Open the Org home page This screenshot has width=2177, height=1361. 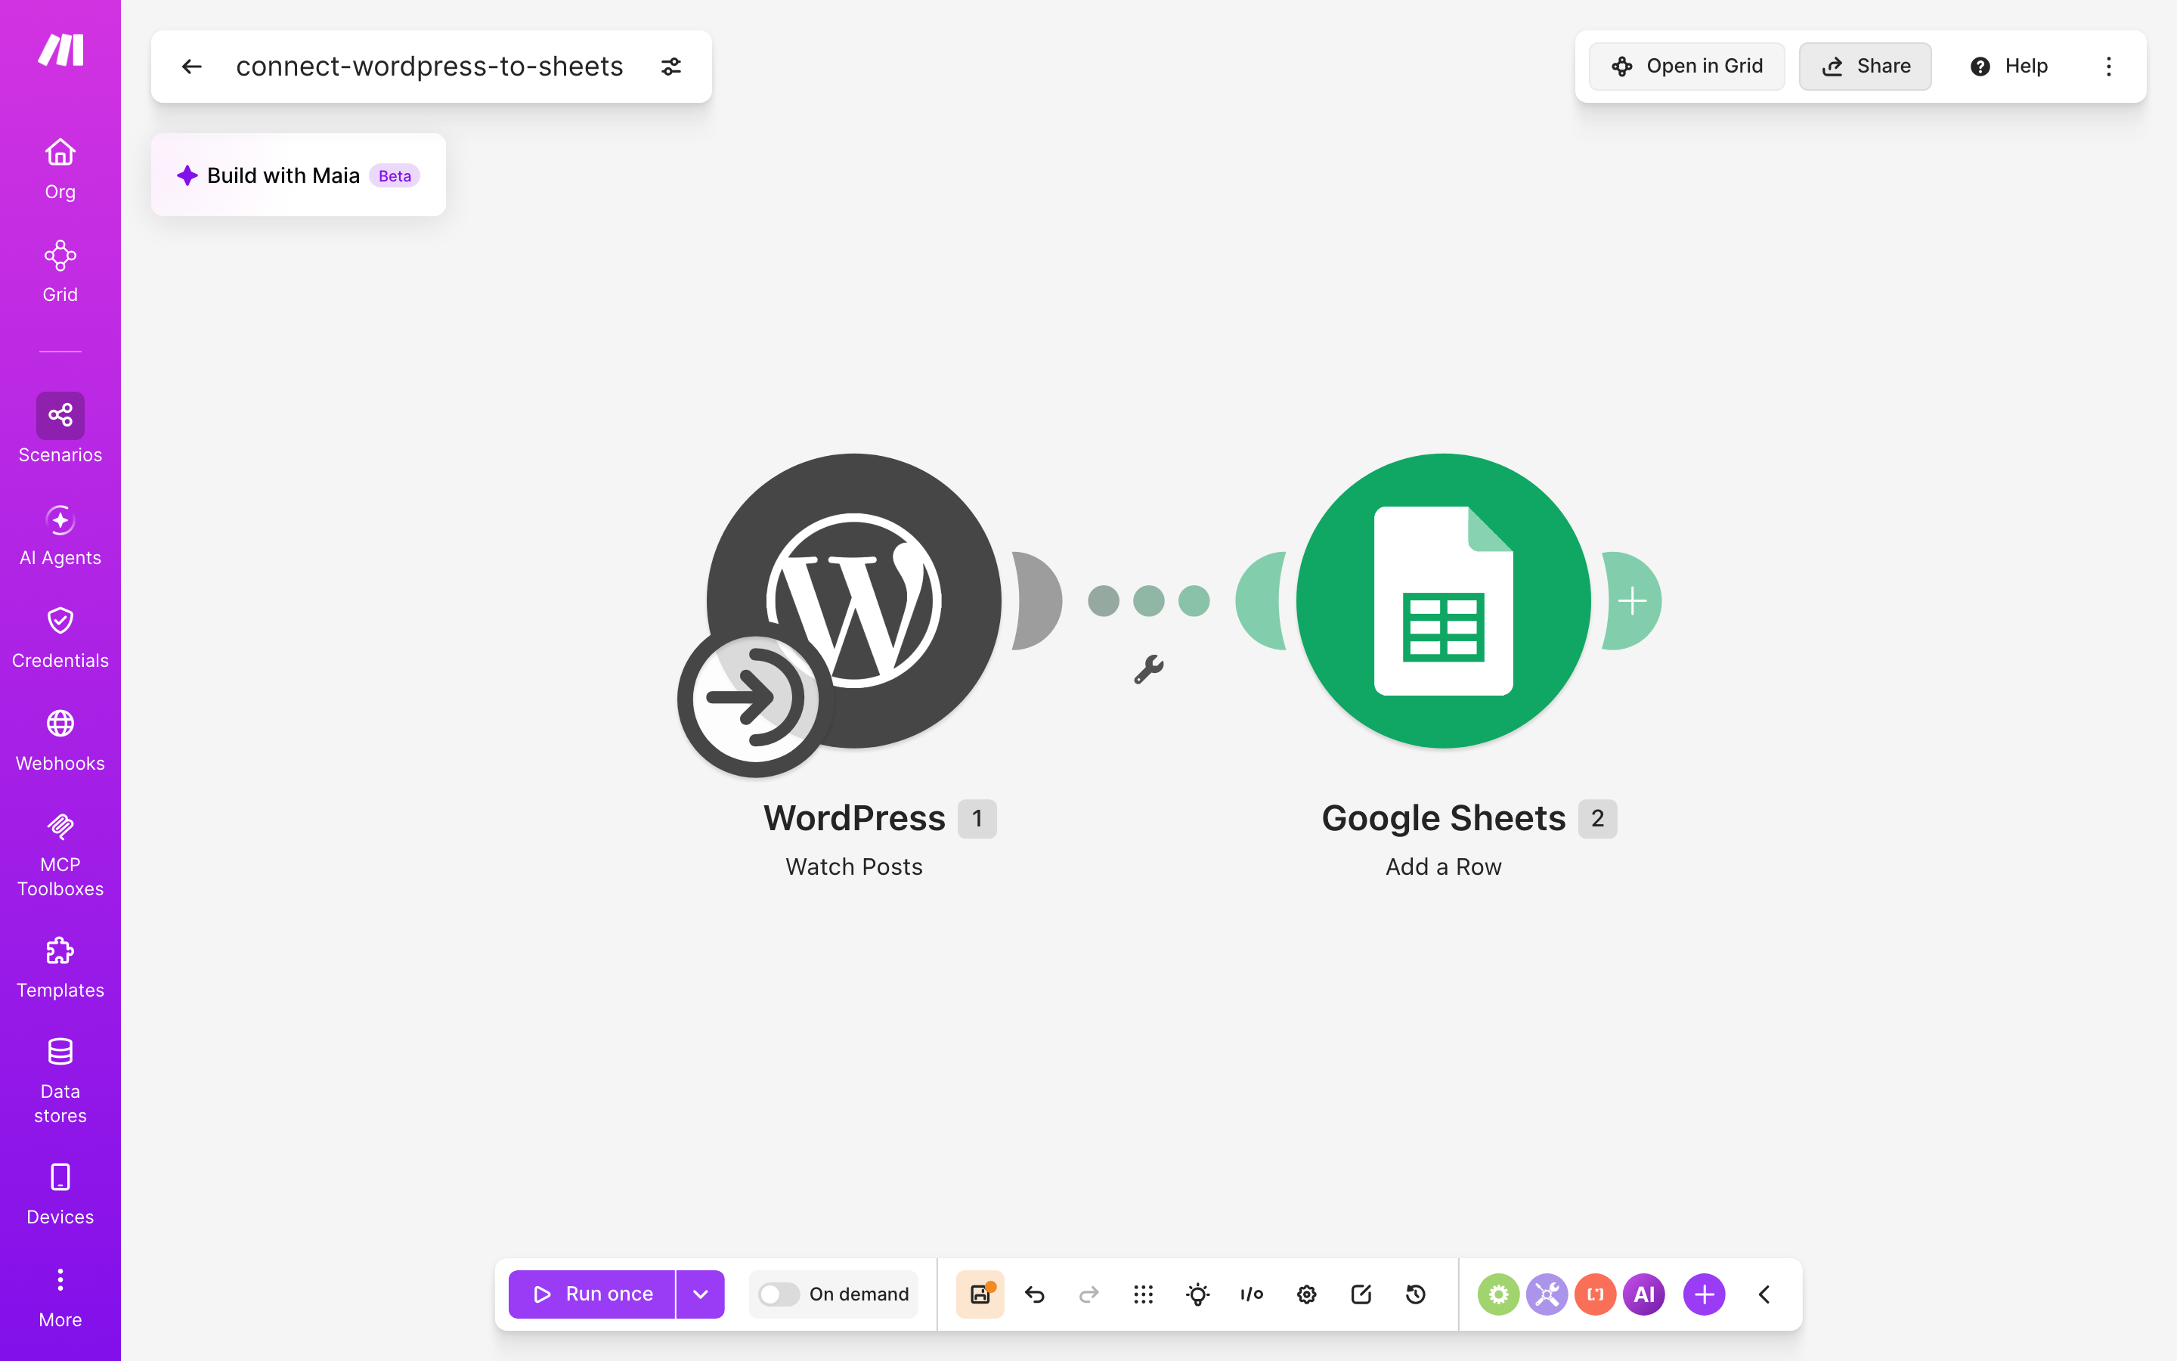(60, 169)
